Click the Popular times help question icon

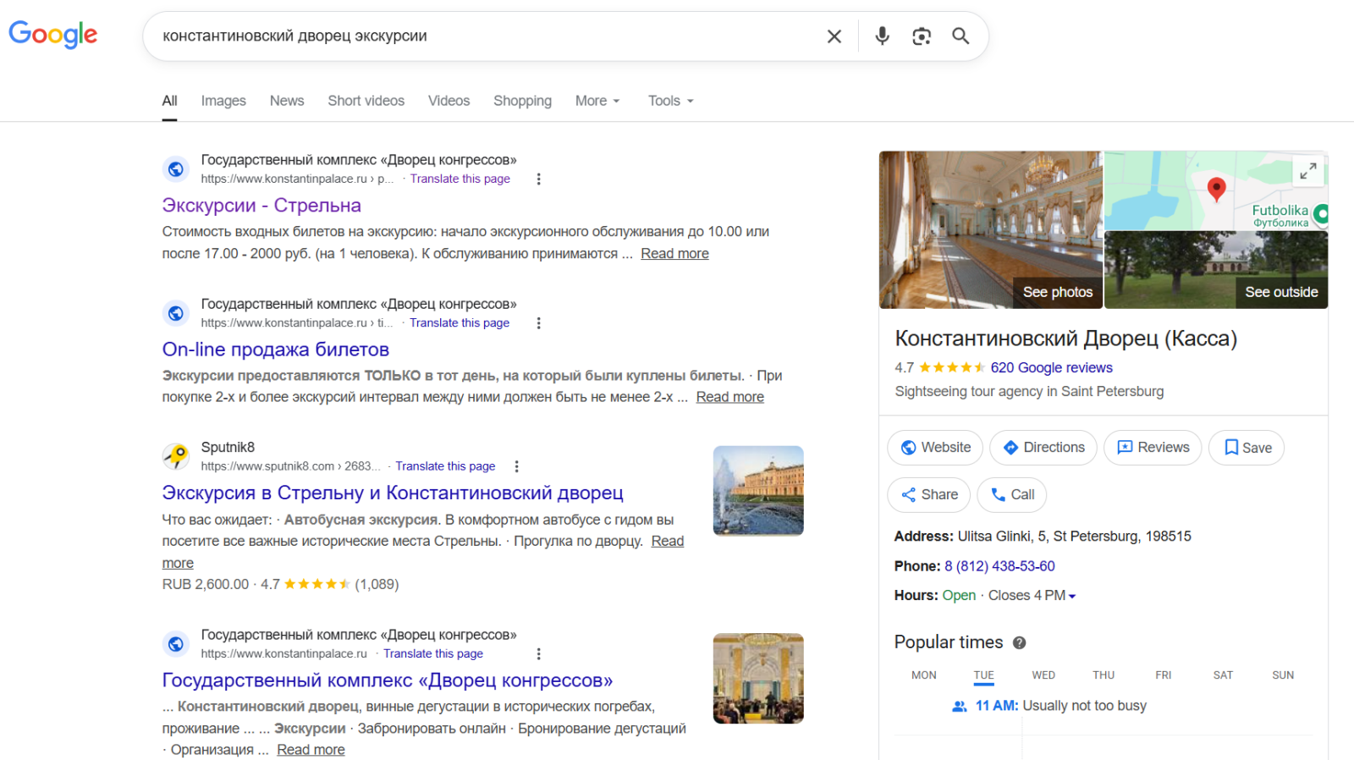(1019, 643)
